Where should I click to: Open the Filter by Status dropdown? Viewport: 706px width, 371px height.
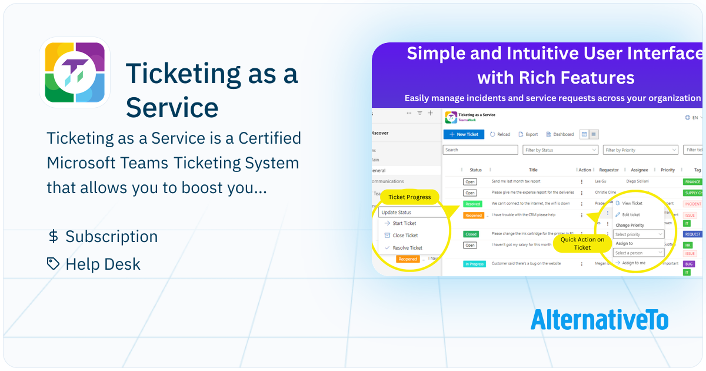pyautogui.click(x=561, y=150)
